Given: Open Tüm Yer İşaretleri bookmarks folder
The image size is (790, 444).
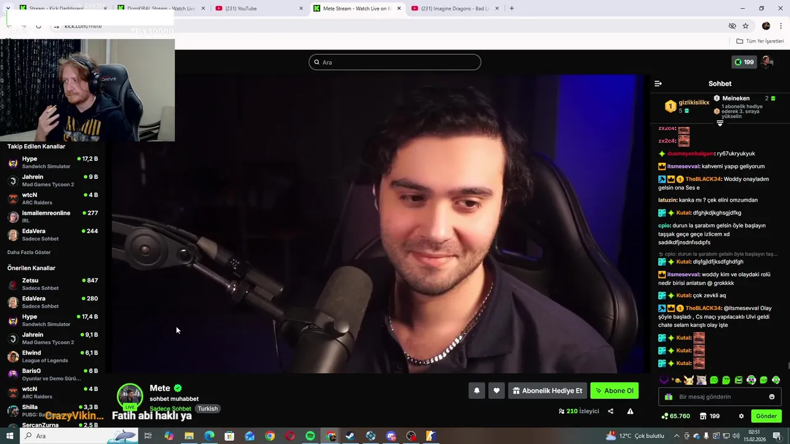Looking at the screenshot, I should tap(760, 41).
